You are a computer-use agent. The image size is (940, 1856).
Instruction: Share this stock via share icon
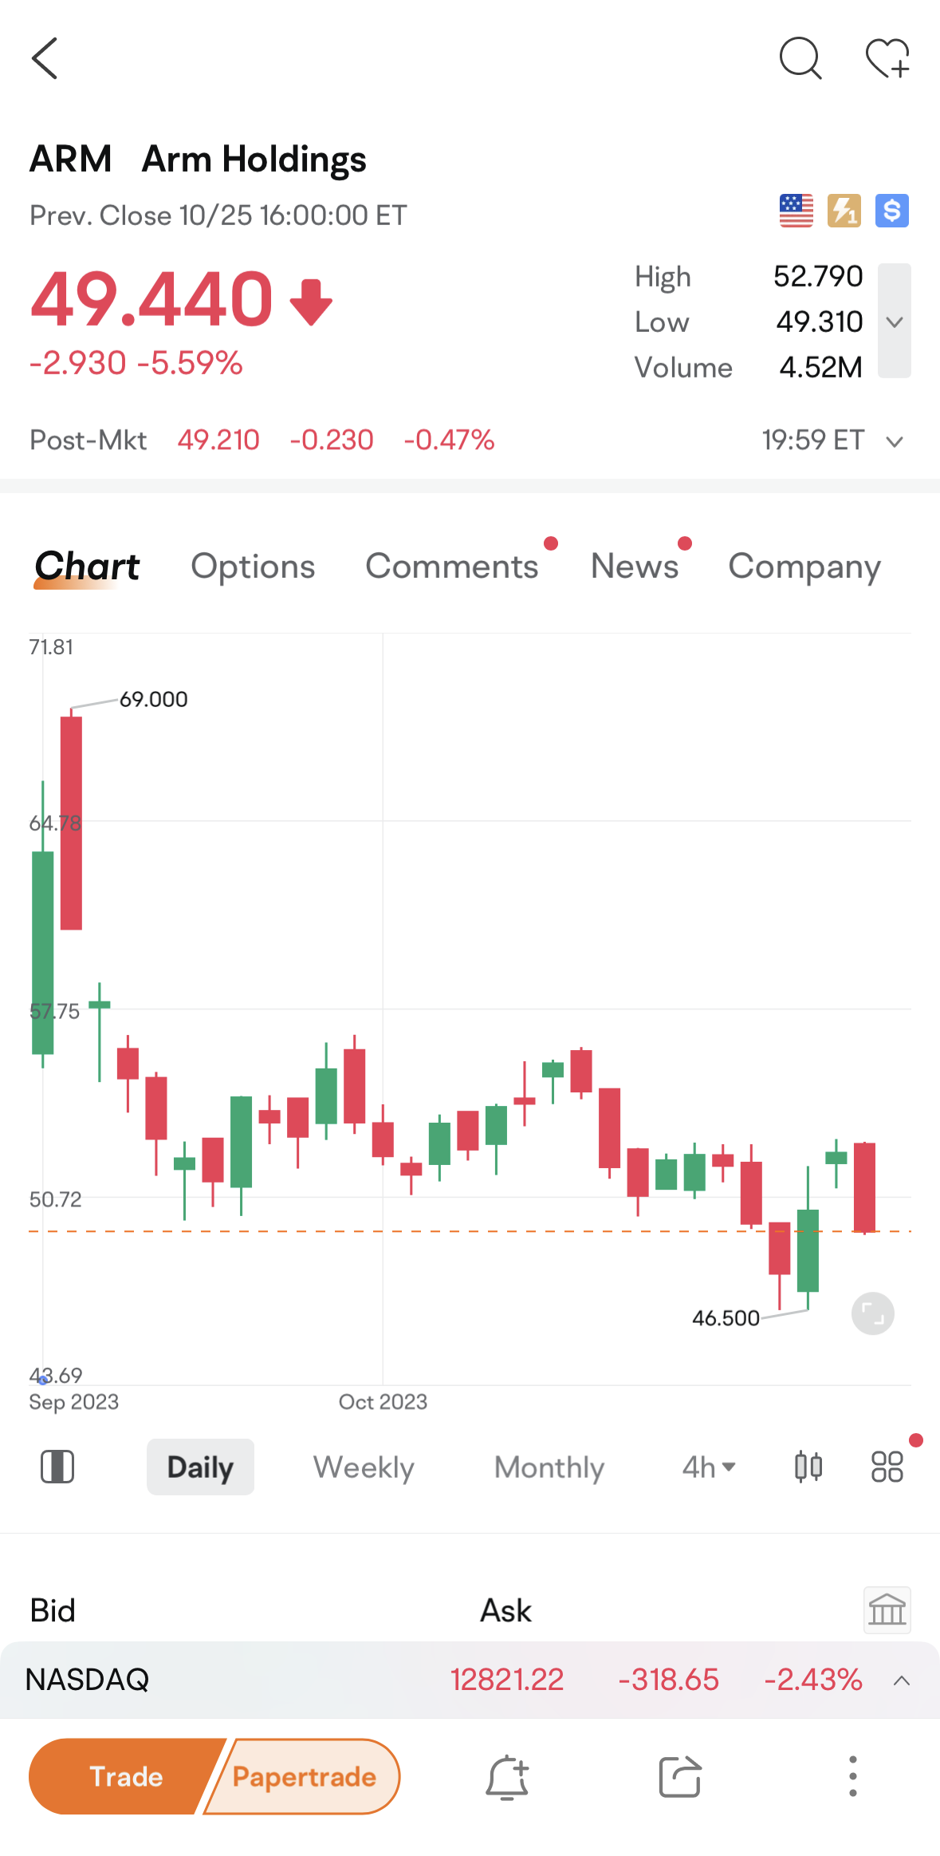coord(679,1777)
